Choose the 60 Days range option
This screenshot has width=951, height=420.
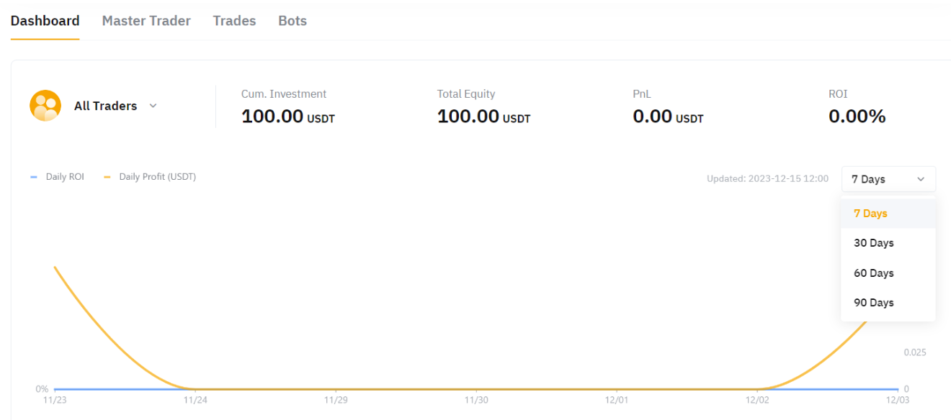pyautogui.click(x=873, y=273)
